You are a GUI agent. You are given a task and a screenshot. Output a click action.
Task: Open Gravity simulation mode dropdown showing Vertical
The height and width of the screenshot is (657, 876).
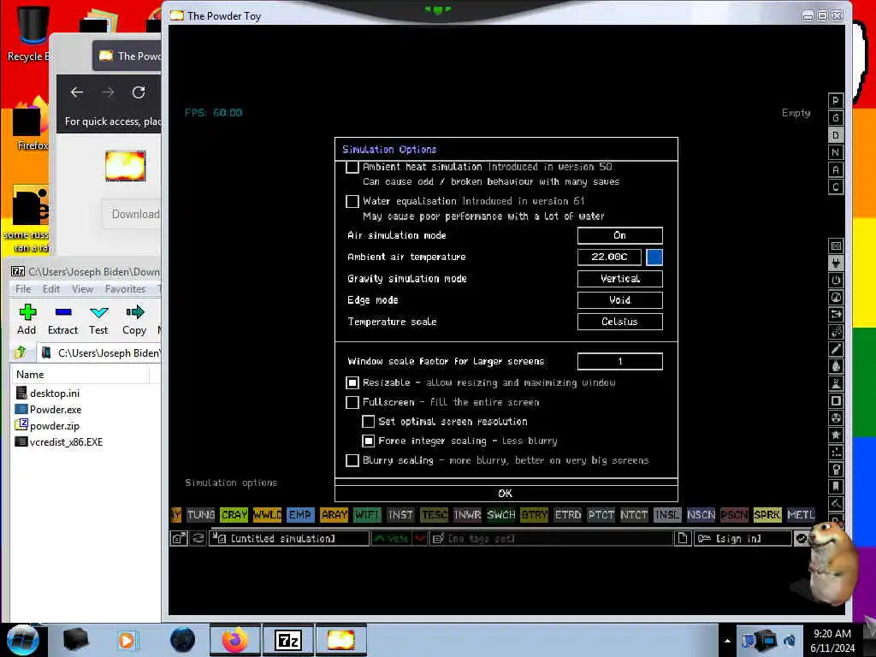[x=619, y=278]
